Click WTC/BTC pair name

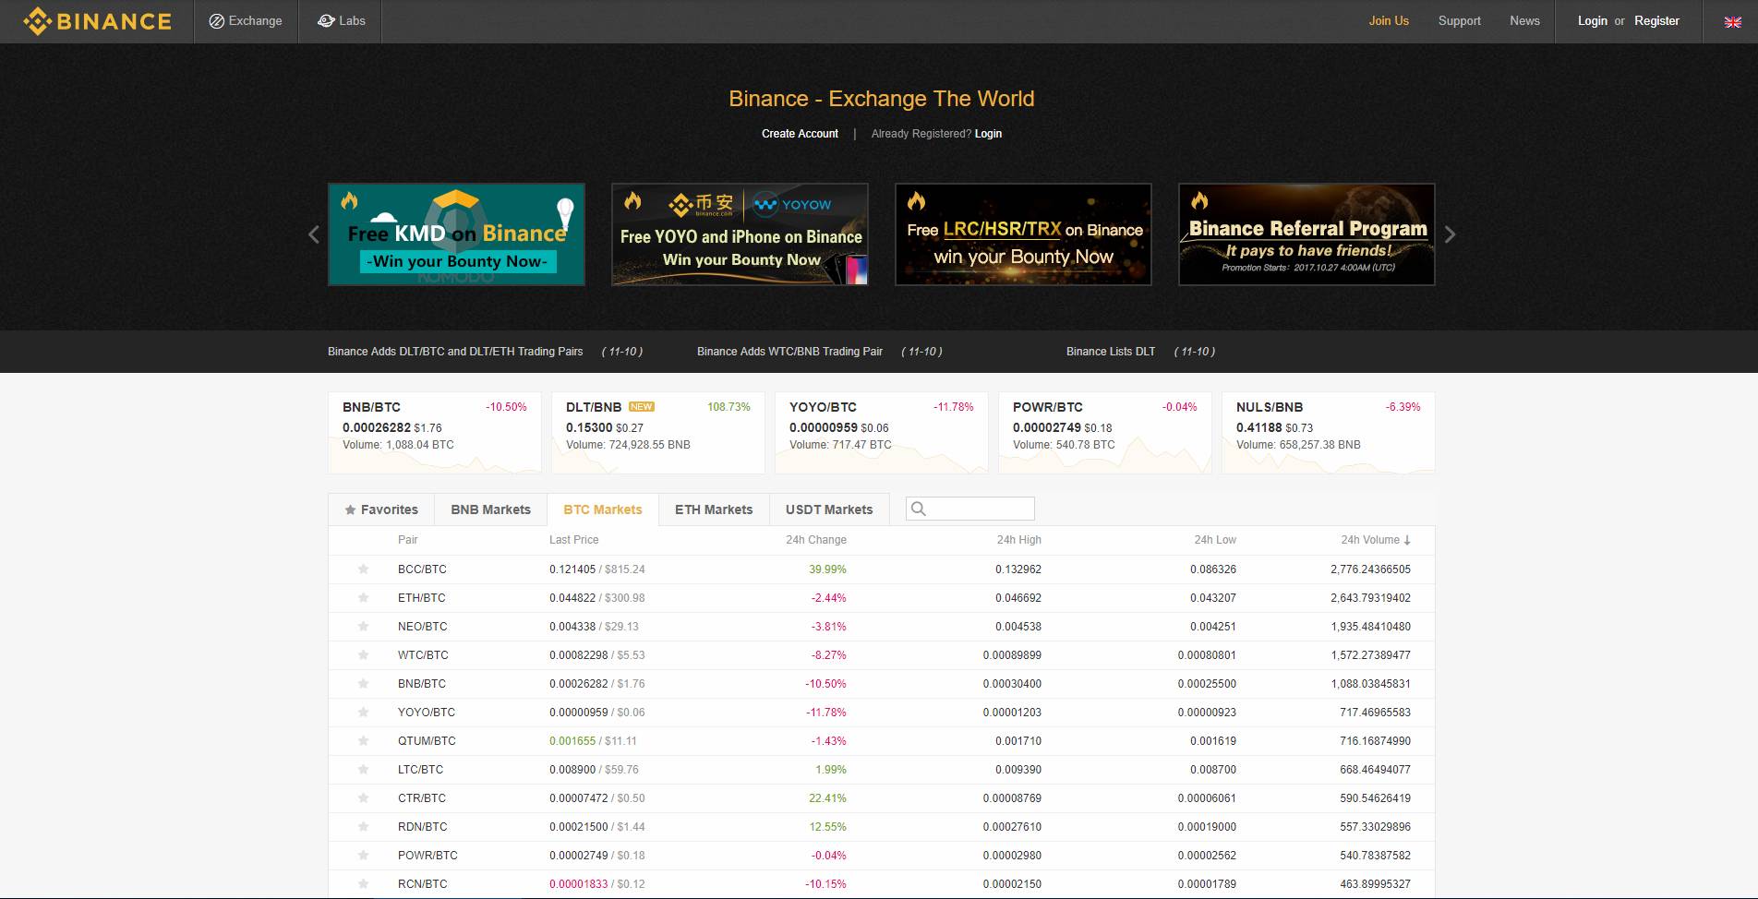click(423, 655)
